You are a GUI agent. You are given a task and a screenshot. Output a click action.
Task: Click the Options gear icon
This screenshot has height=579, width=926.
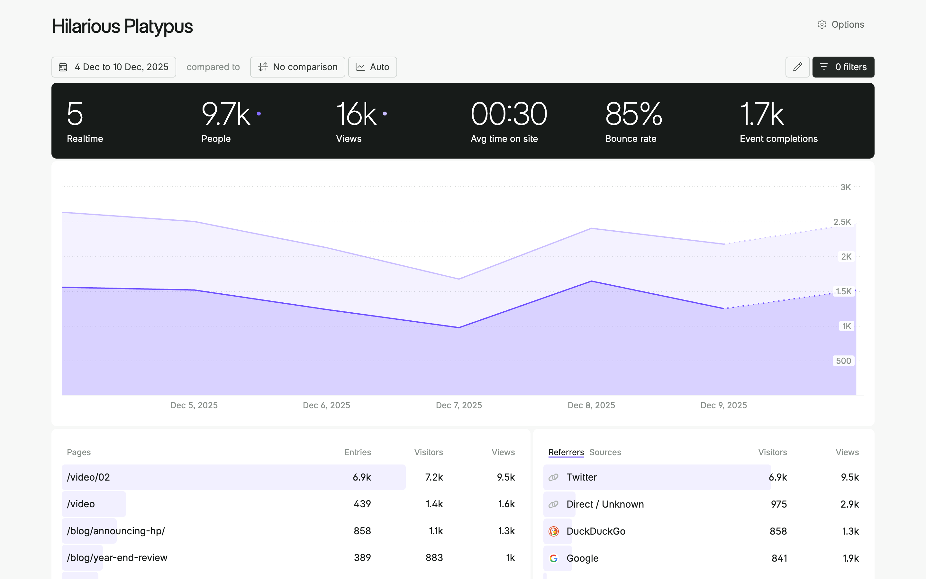[x=822, y=24]
